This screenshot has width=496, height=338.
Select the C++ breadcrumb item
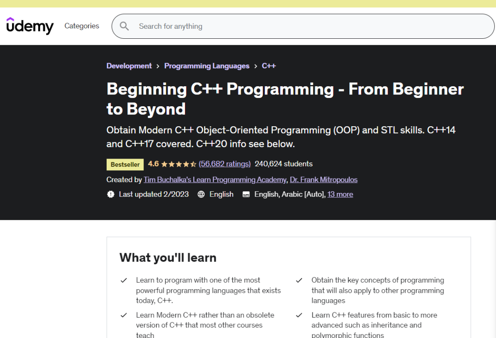(x=268, y=66)
